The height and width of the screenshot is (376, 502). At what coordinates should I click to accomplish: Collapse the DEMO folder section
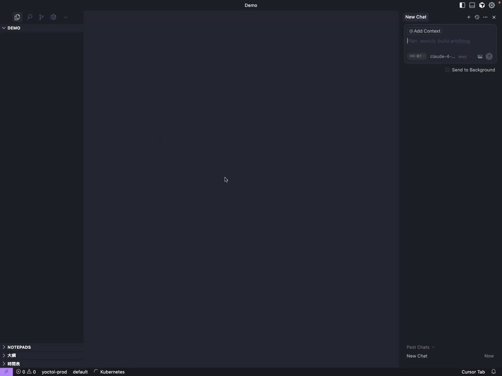click(14, 28)
